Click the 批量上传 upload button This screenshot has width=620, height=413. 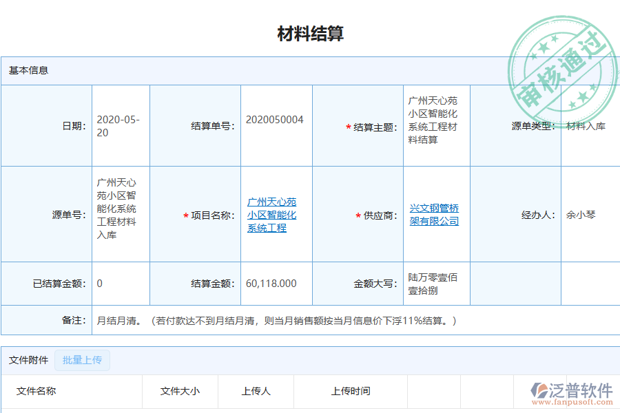coord(81,360)
